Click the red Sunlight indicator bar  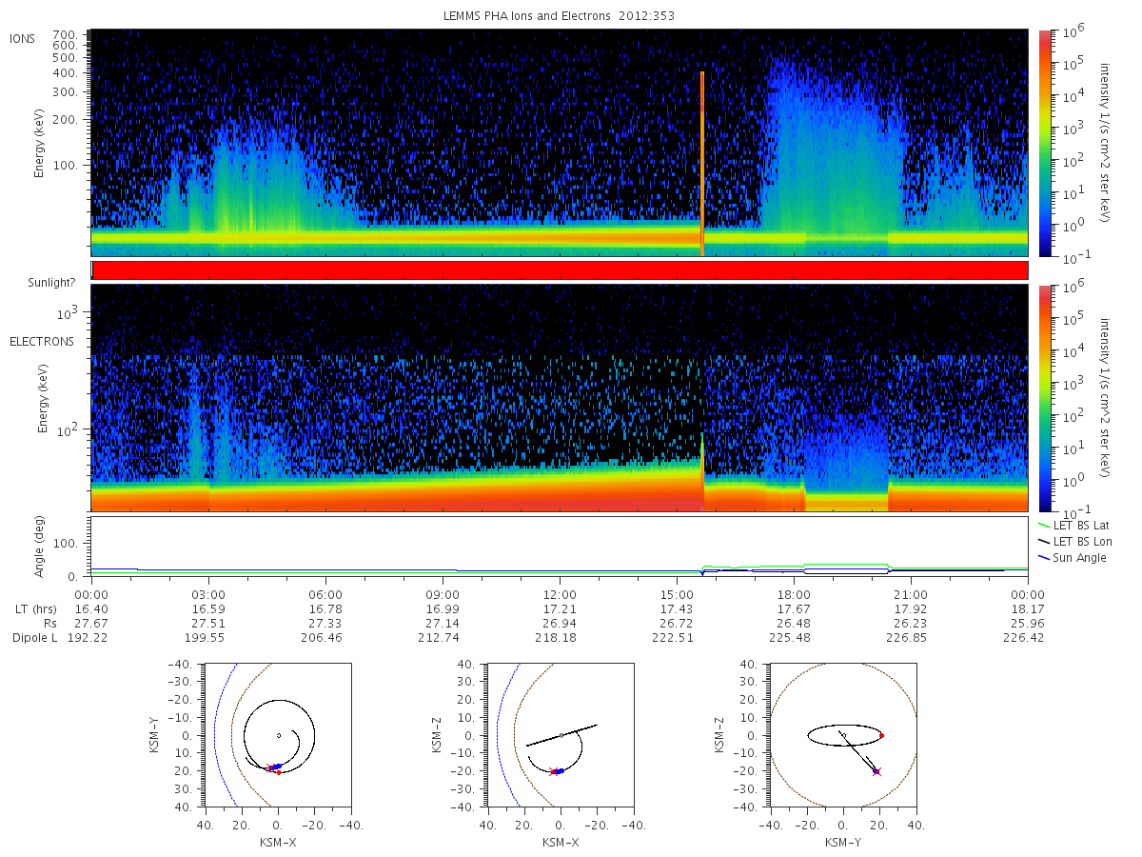click(560, 270)
